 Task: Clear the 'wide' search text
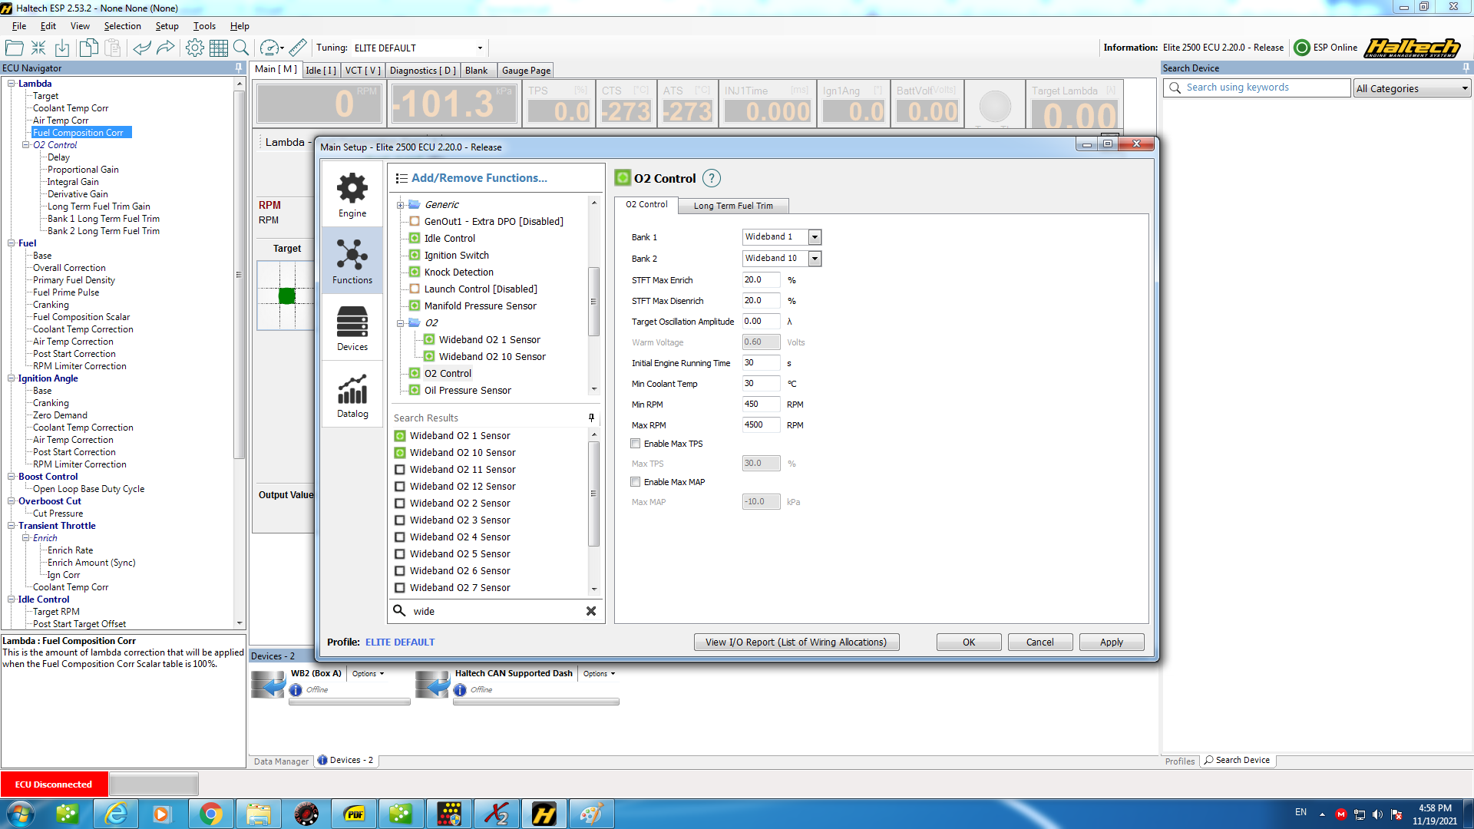591,612
